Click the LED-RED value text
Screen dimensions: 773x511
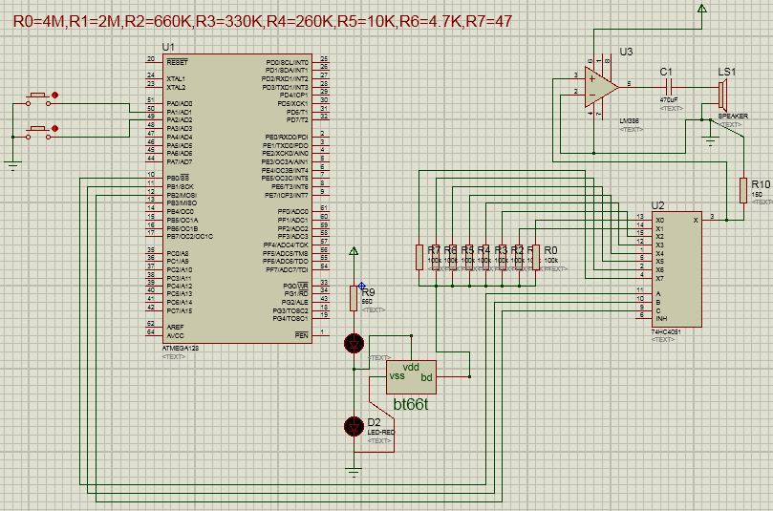[x=380, y=432]
